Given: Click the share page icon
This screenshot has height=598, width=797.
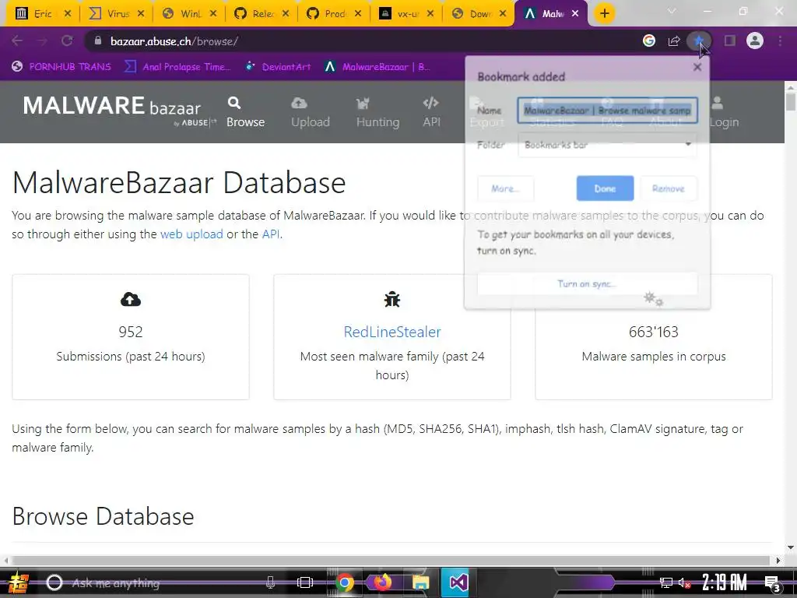Looking at the screenshot, I should pyautogui.click(x=674, y=40).
